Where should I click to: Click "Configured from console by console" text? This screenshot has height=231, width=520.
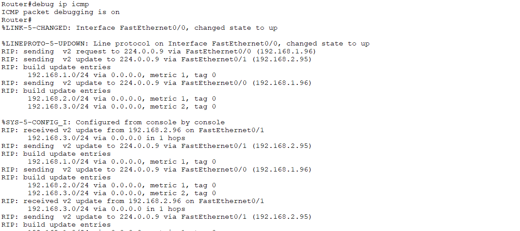[150, 122]
